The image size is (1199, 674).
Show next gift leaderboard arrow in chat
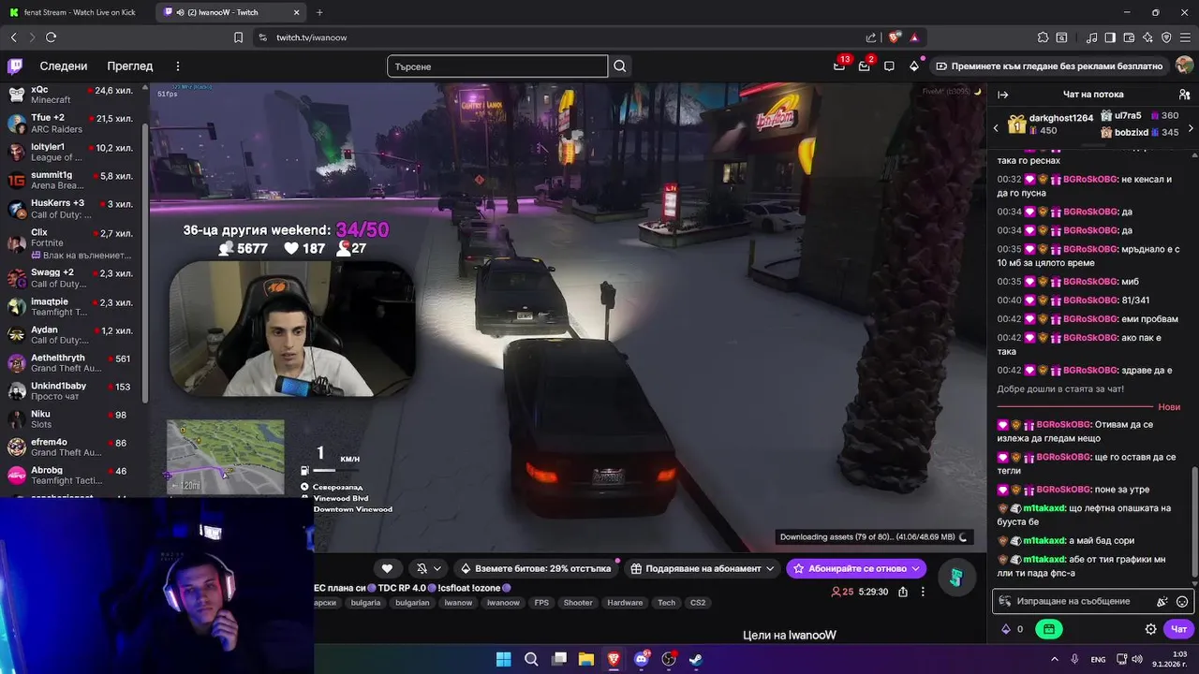pos(1191,127)
